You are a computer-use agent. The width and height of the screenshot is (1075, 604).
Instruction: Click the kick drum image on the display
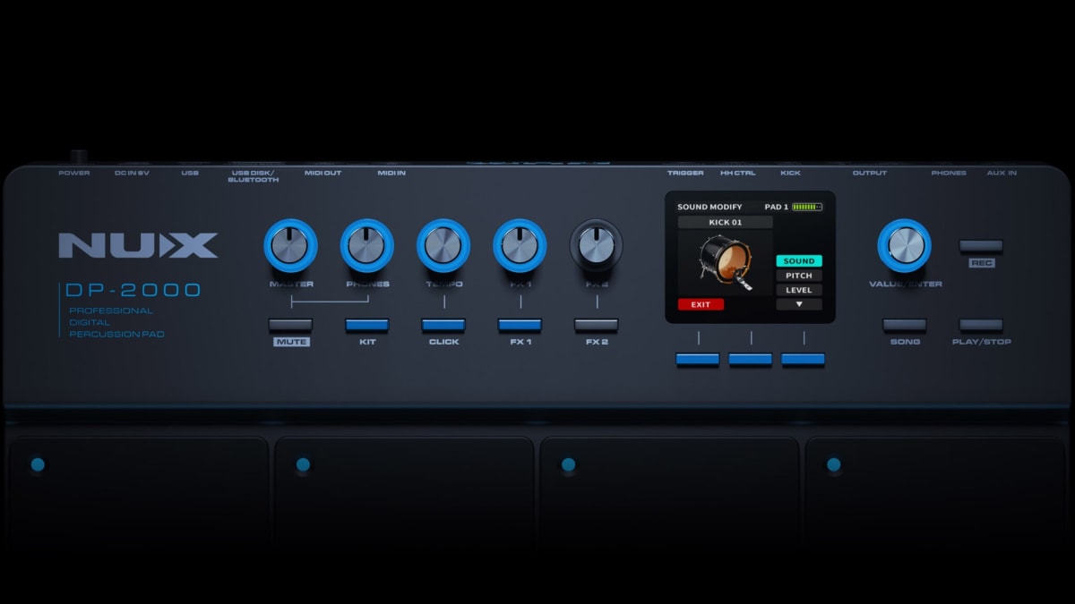[x=724, y=264]
